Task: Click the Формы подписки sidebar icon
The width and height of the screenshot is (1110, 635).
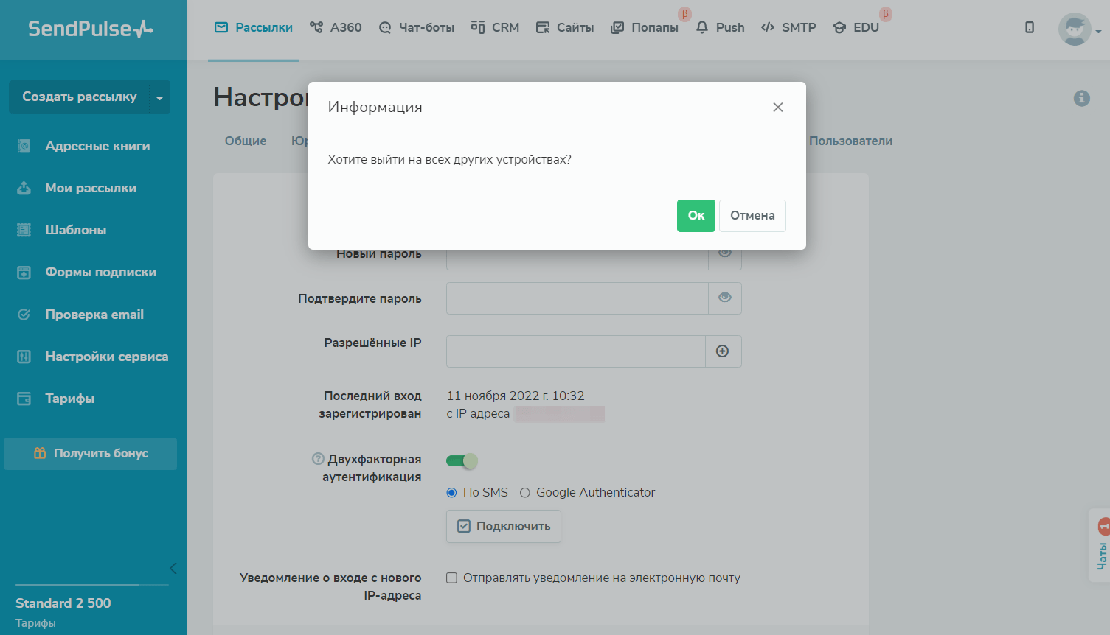Action: [x=24, y=273]
